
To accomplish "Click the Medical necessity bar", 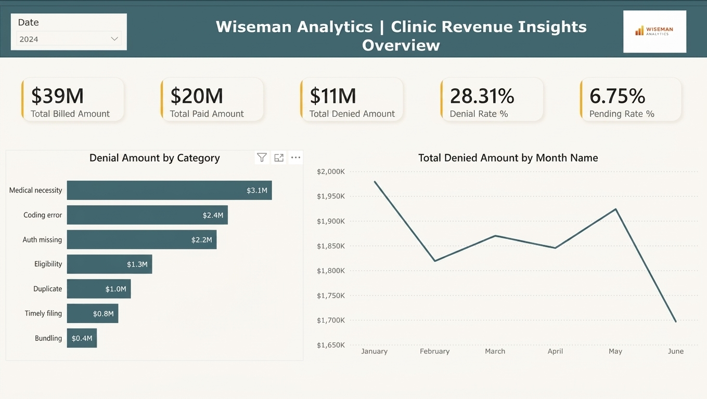I will (170, 190).
